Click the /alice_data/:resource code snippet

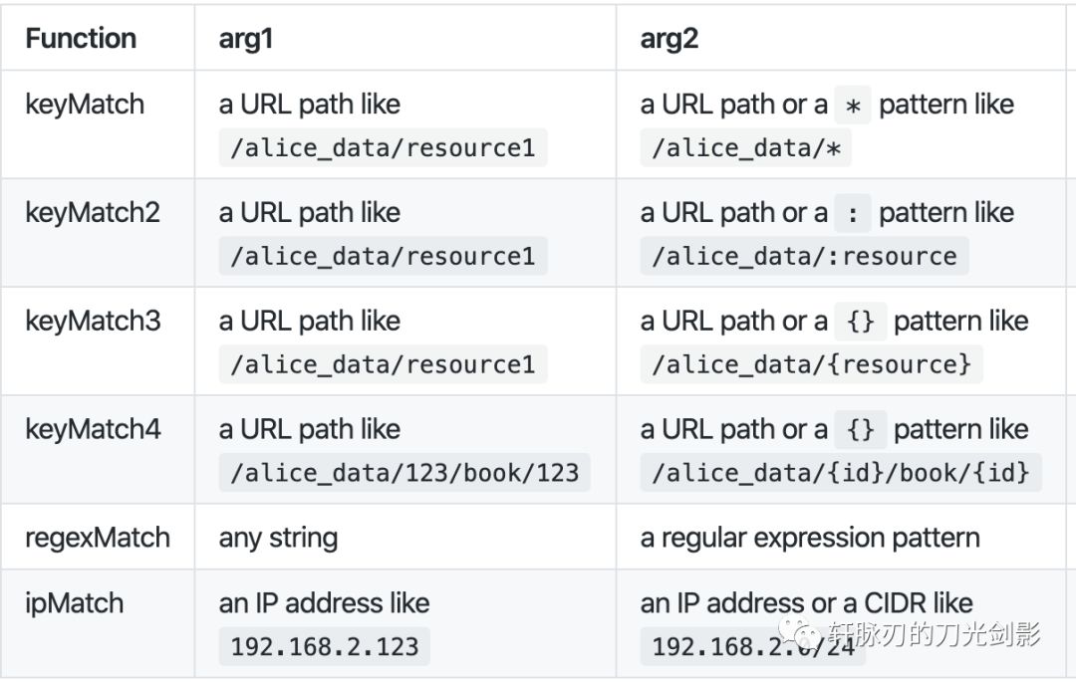coord(804,256)
